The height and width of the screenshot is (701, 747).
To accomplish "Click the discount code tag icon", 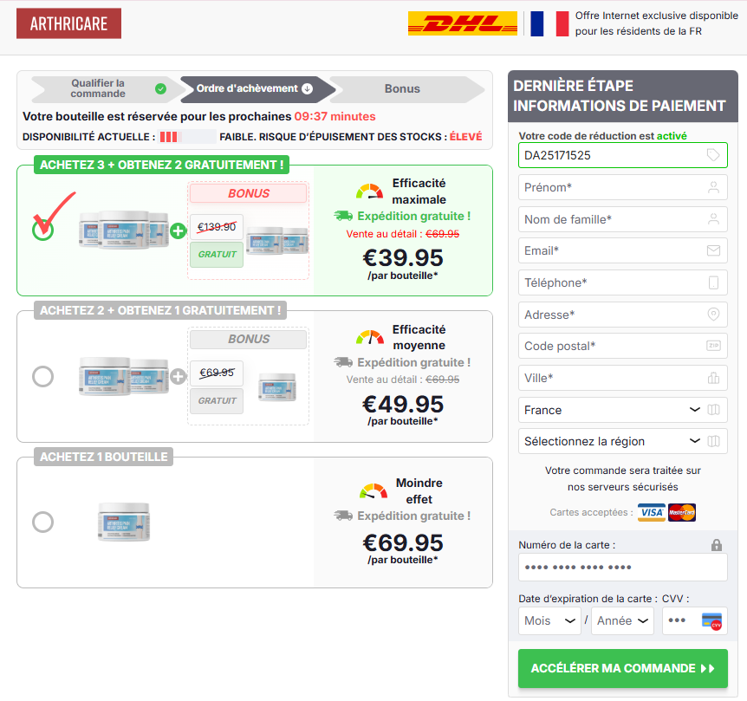I will point(713,155).
